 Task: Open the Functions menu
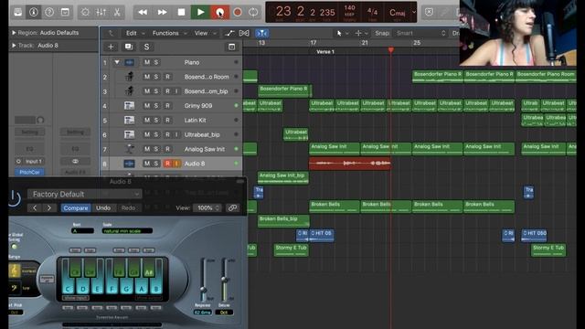pyautogui.click(x=170, y=33)
